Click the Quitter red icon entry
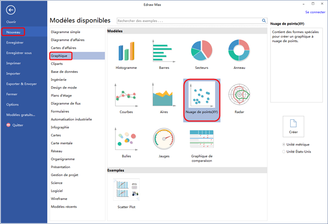The width and height of the screenshot is (328, 224). tap(15, 125)
